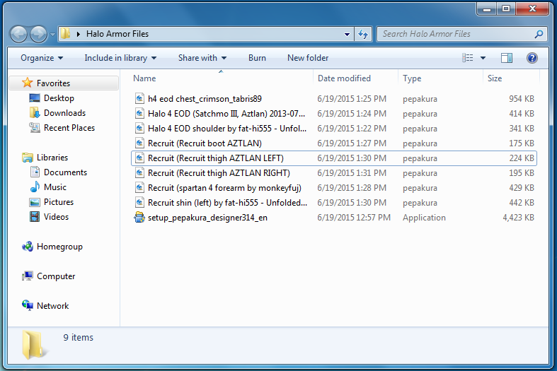Open Help with the question mark icon
Viewport: 557px width, 371px height.
[x=532, y=58]
